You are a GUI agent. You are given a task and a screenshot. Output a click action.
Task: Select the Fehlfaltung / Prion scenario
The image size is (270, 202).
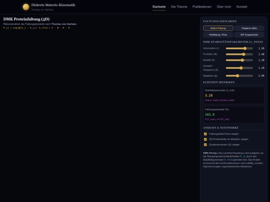click(218, 35)
